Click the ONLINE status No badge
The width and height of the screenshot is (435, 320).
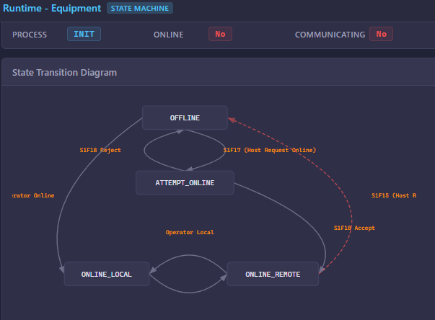[220, 34]
